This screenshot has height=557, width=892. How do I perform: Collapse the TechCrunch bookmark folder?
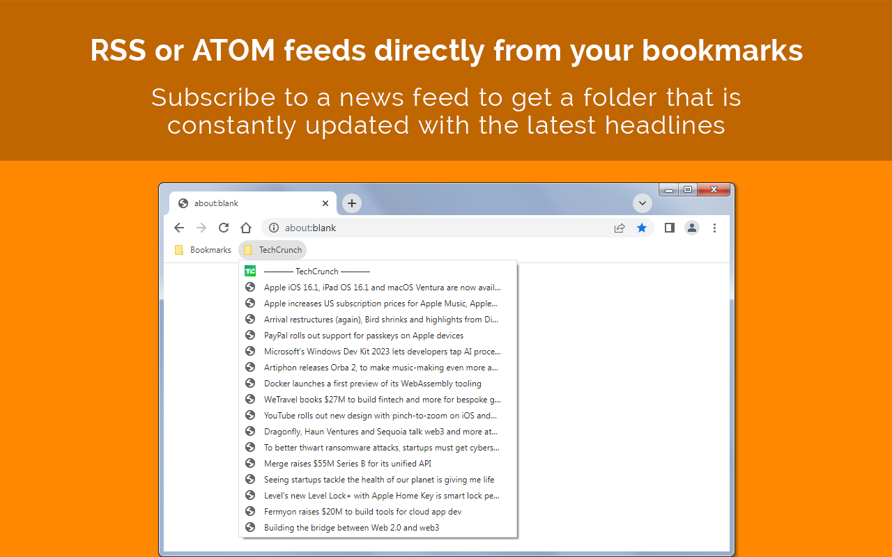272,250
